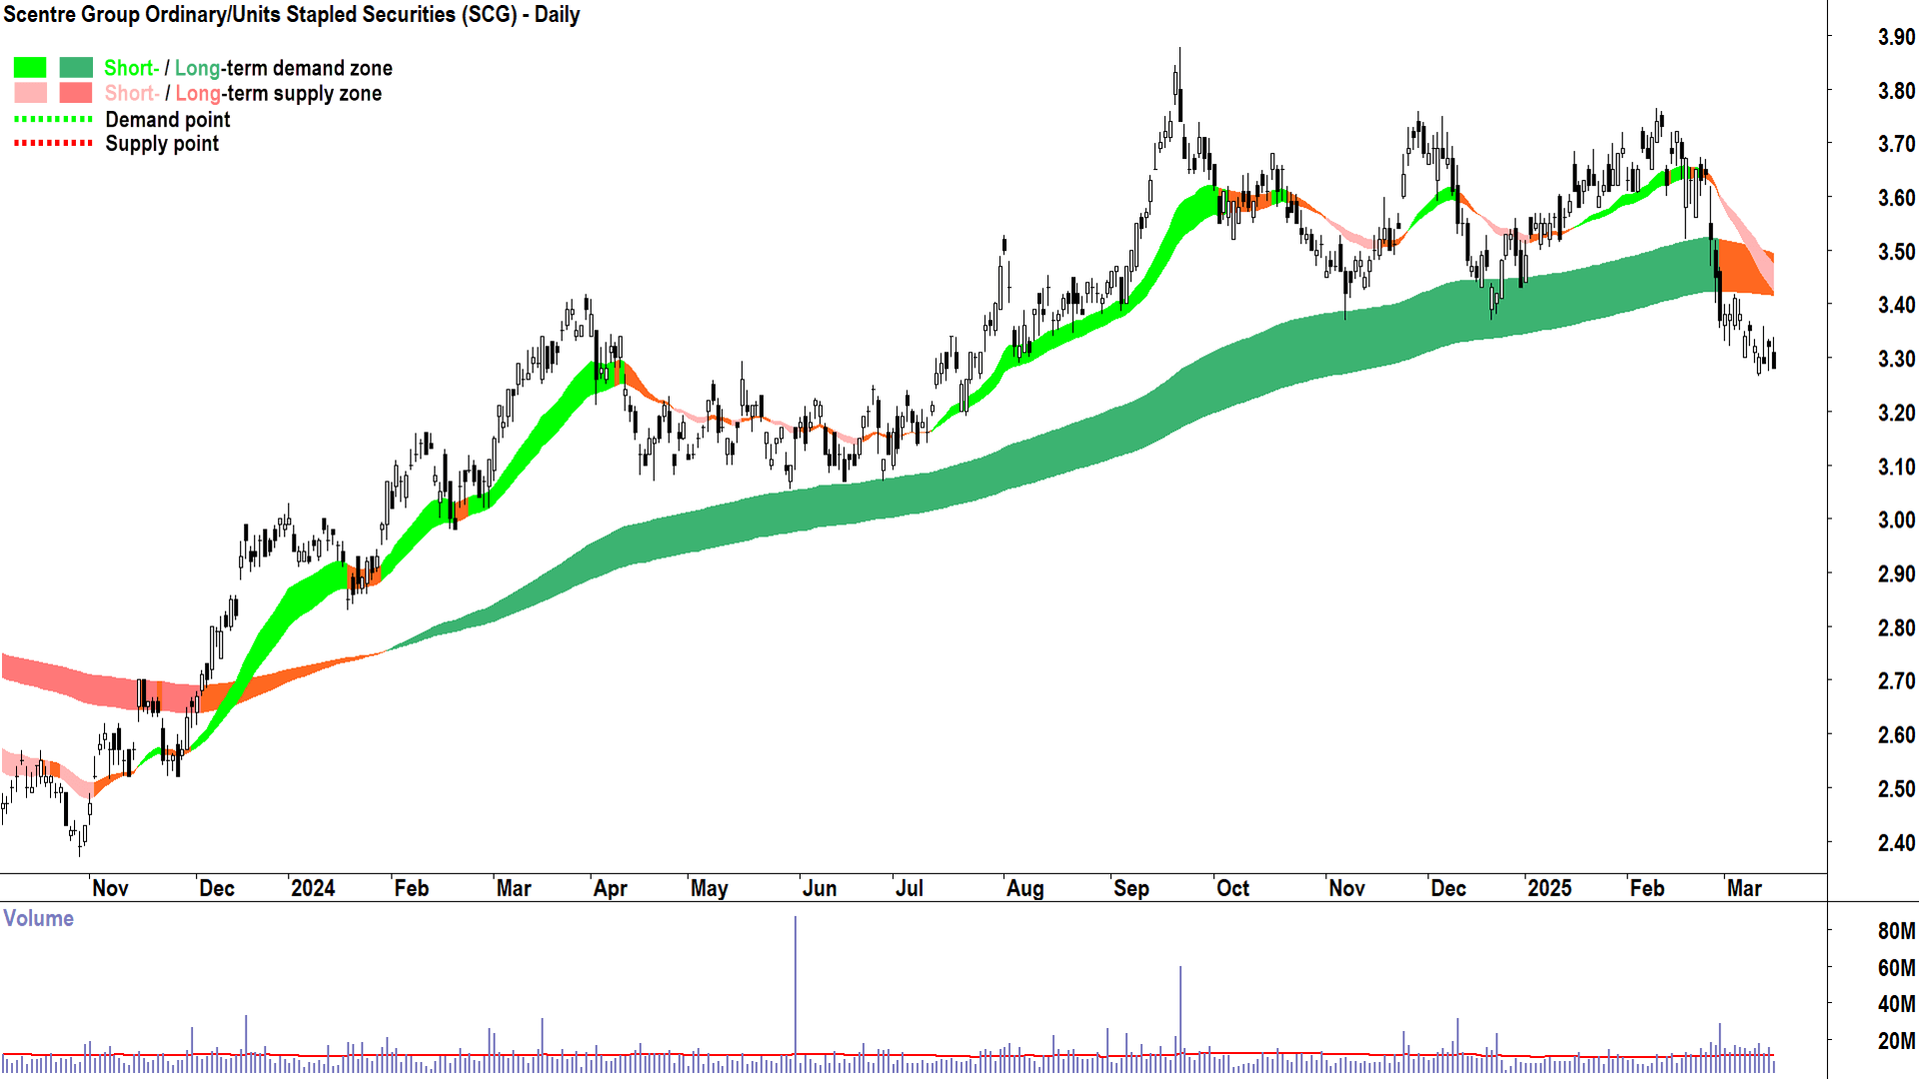
Task: Click the dark green long-term demand swatch
Action: coord(76,68)
